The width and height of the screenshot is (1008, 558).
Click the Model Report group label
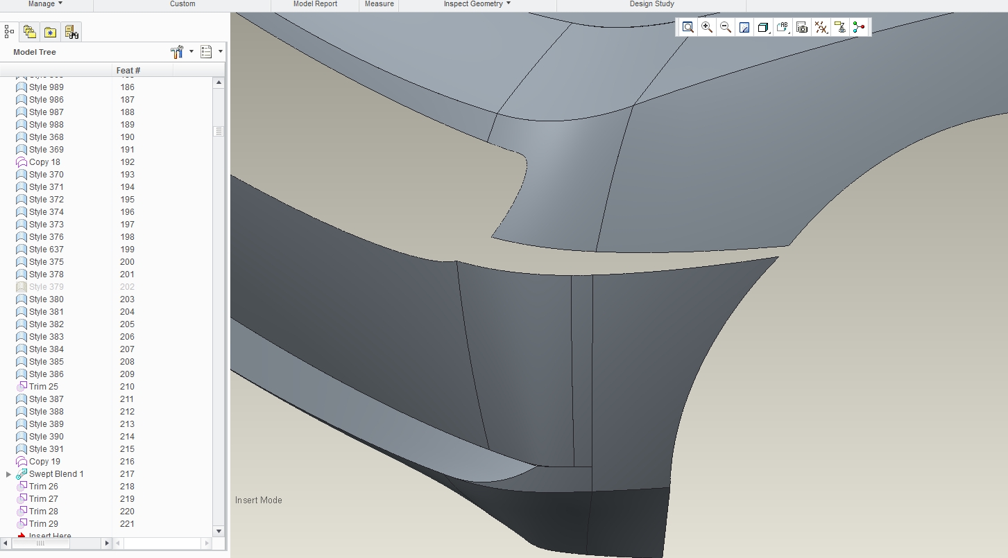point(315,4)
